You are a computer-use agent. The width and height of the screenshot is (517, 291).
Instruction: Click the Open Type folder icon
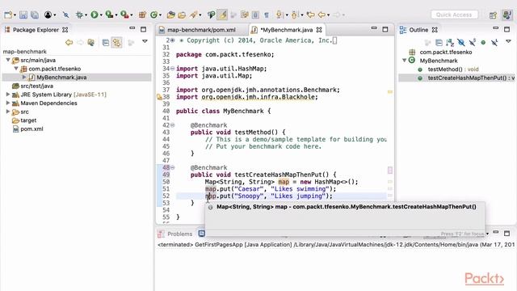[170, 15]
